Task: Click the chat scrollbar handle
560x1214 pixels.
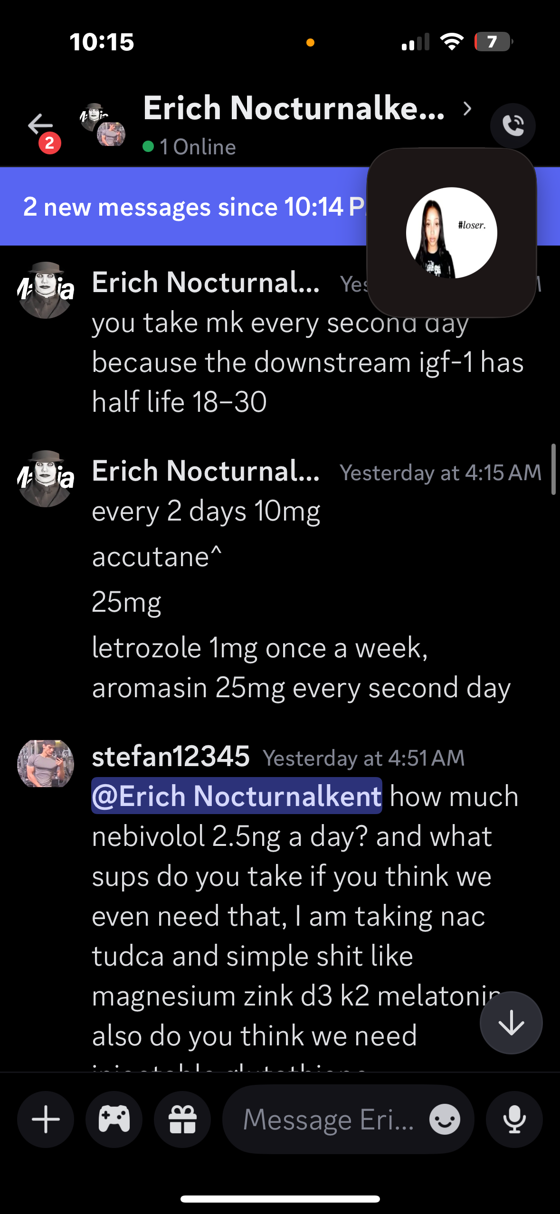Action: click(553, 469)
